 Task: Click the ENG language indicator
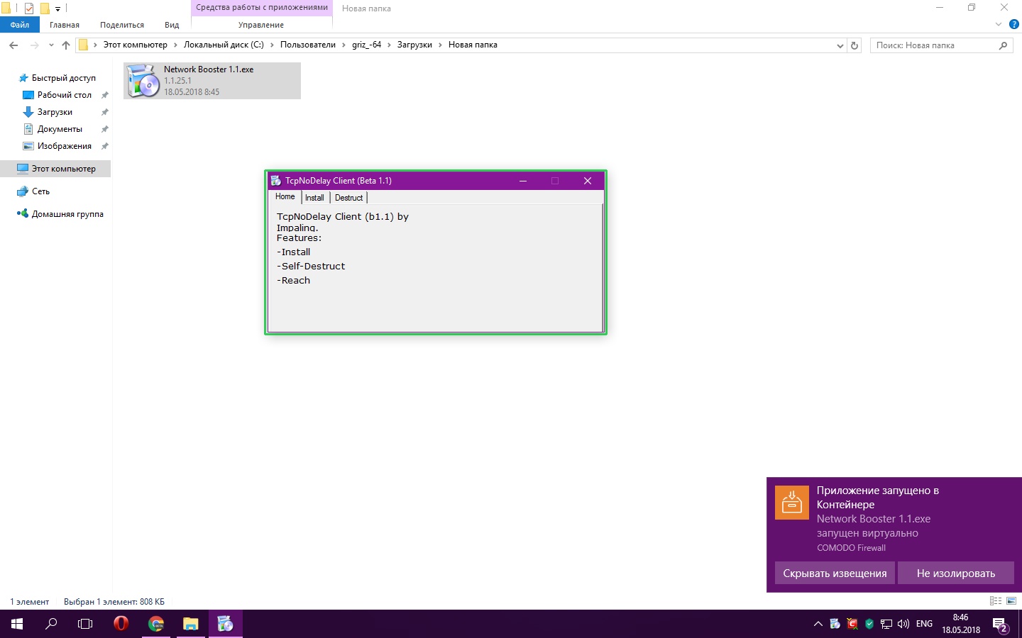(x=924, y=624)
